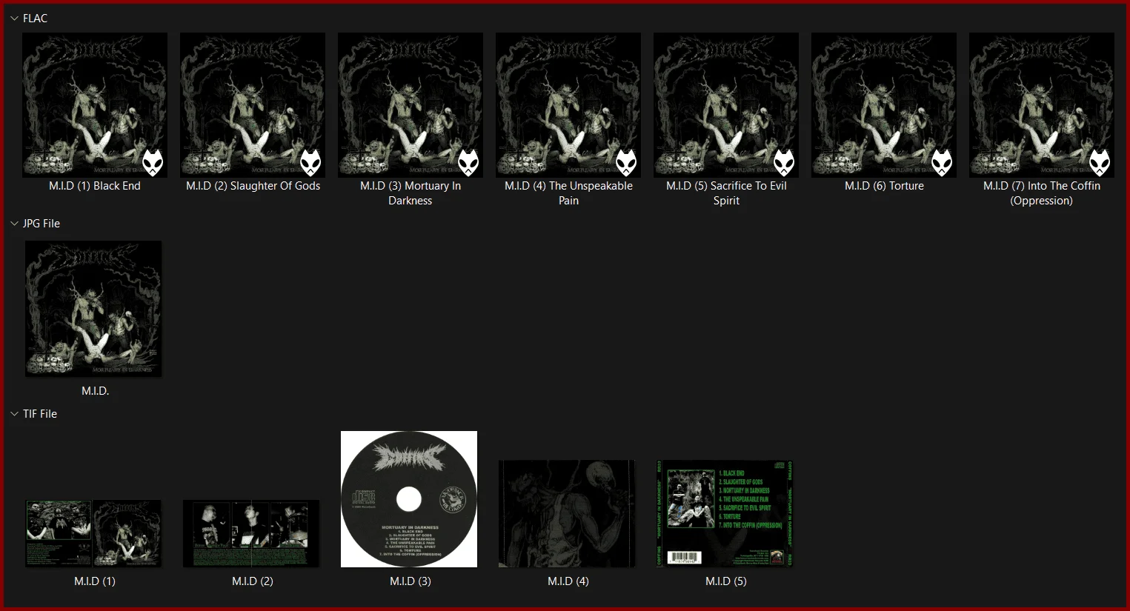
Task: Click the file name "M.I.D (6) Torture"
Action: 885,186
